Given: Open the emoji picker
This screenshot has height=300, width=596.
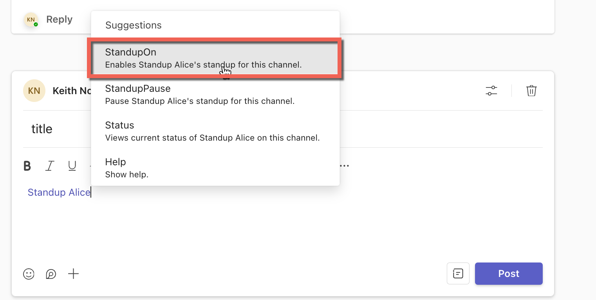Looking at the screenshot, I should coord(29,274).
